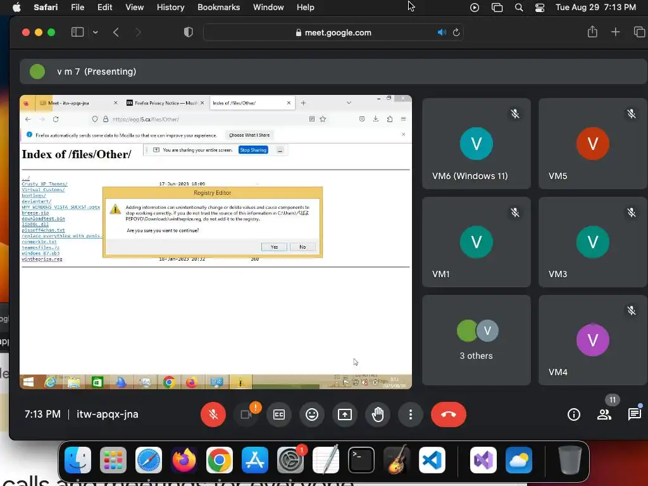The width and height of the screenshot is (648, 486).
Task: Open the File menu
Action: (x=77, y=7)
